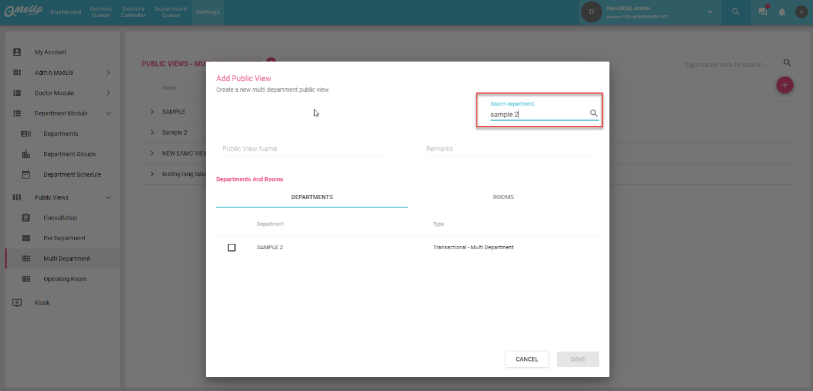Collapse the Department Module section
This screenshot has height=391, width=813.
point(108,114)
